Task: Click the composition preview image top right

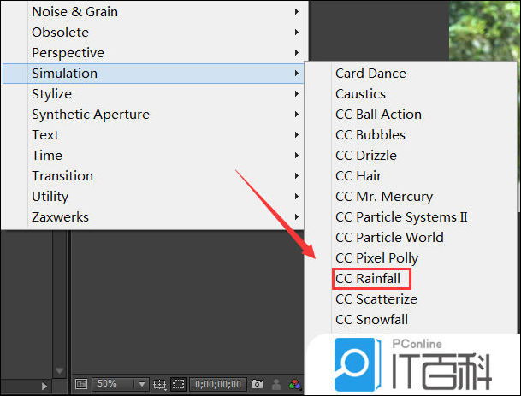Action: [485, 31]
